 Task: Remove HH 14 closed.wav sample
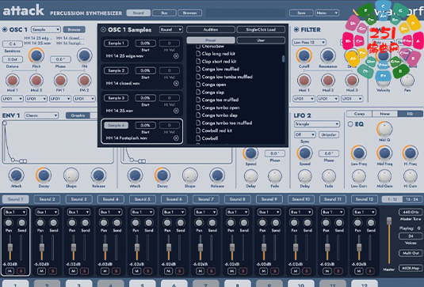pos(176,83)
